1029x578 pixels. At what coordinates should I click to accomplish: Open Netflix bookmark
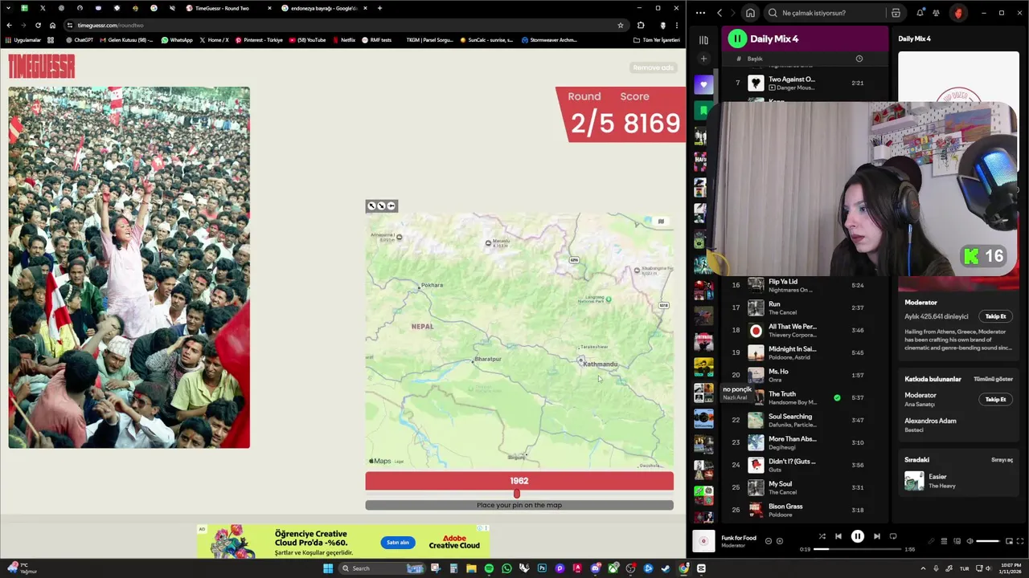point(344,40)
